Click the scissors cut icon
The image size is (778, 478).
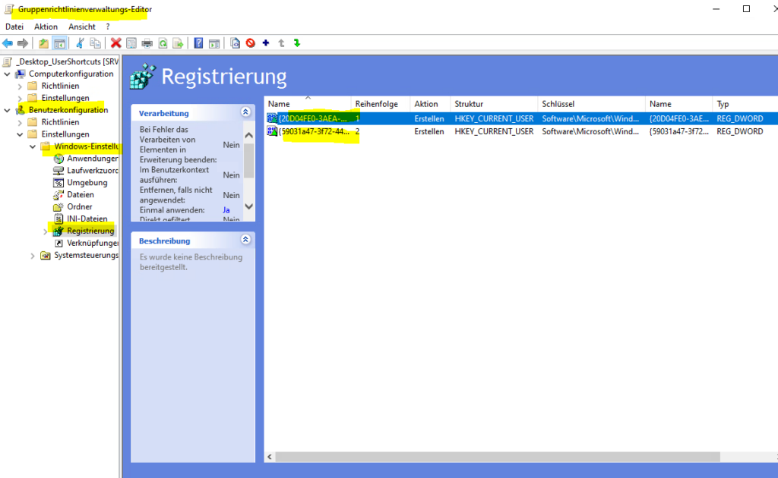click(x=80, y=43)
